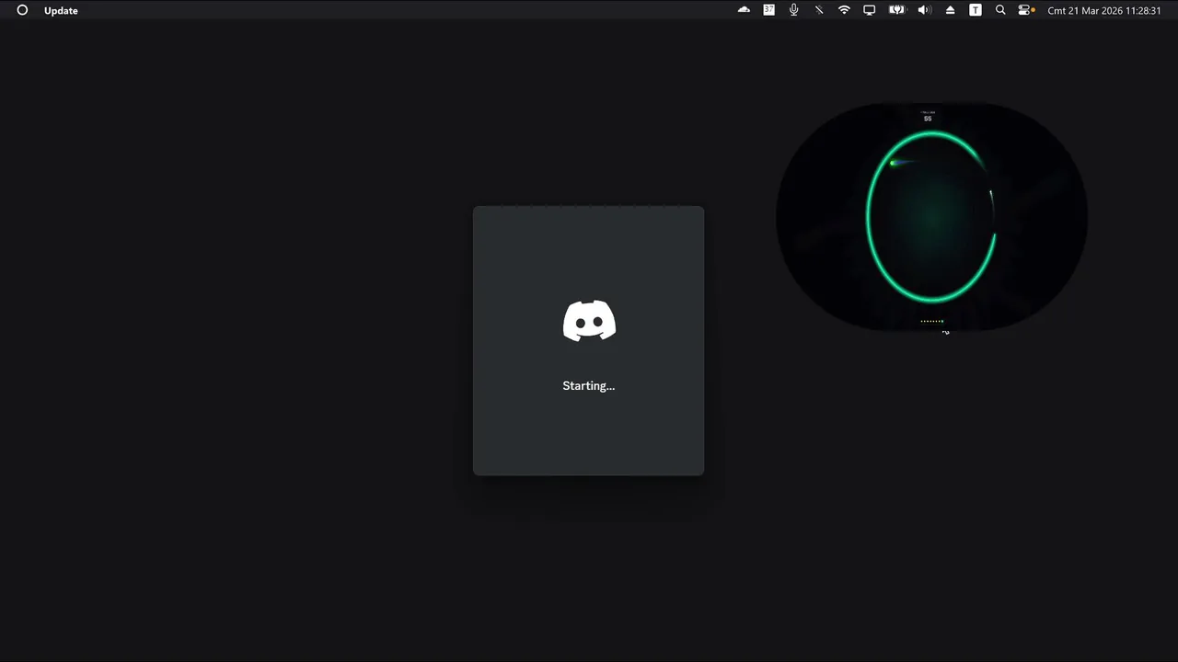This screenshot has width=1178, height=662.
Task: Click the Bluetooth-off menu bar icon
Action: pos(818,10)
